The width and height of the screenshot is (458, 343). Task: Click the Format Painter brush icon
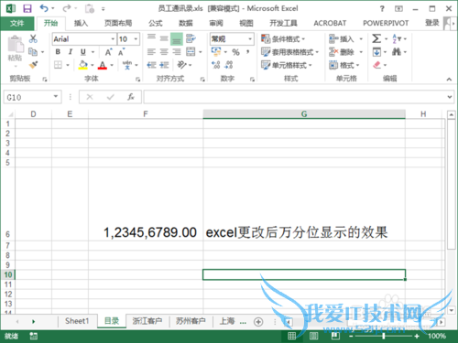click(33, 65)
